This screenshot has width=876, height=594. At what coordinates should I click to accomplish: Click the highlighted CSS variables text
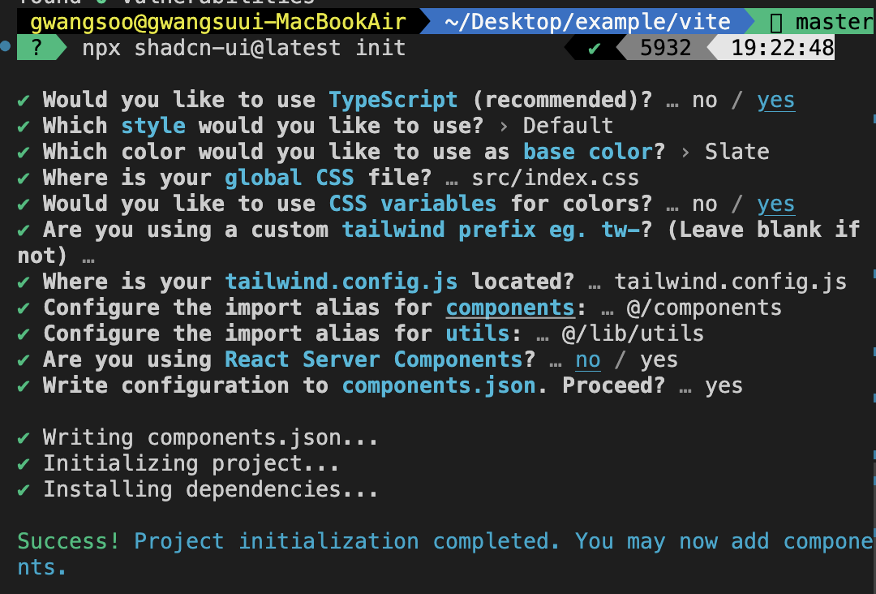tap(412, 204)
